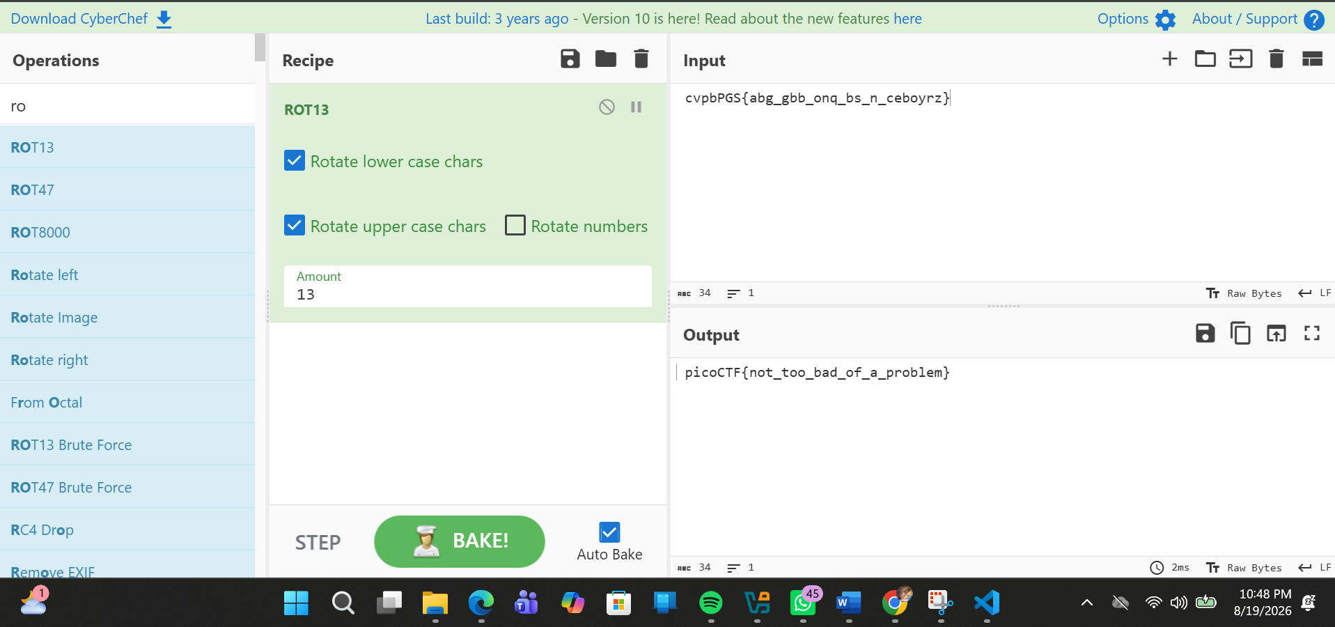This screenshot has height=627, width=1335.
Task: Focus the operations search box
Action: [x=127, y=106]
